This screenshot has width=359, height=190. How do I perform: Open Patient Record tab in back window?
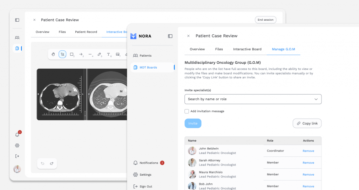point(86,32)
